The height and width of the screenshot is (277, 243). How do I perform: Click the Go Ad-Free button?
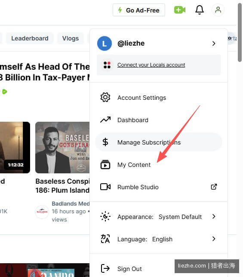click(139, 10)
